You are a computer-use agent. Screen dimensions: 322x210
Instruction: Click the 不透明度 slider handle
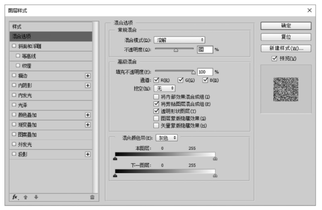pyautogui.click(x=176, y=50)
